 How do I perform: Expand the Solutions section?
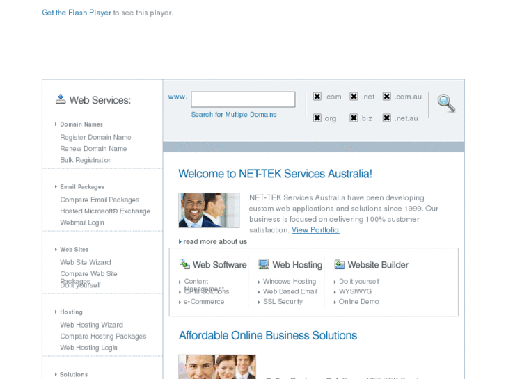pyautogui.click(x=74, y=375)
